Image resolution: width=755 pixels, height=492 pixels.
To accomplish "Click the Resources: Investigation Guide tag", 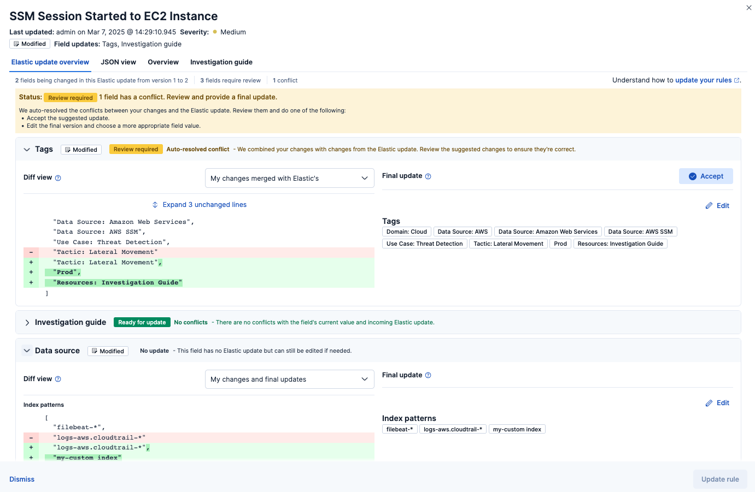I will (x=621, y=244).
